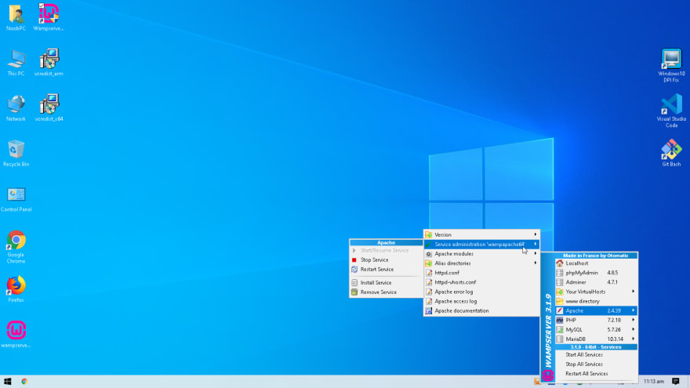The width and height of the screenshot is (690, 388).
Task: Open the www directory entry
Action: (596, 301)
